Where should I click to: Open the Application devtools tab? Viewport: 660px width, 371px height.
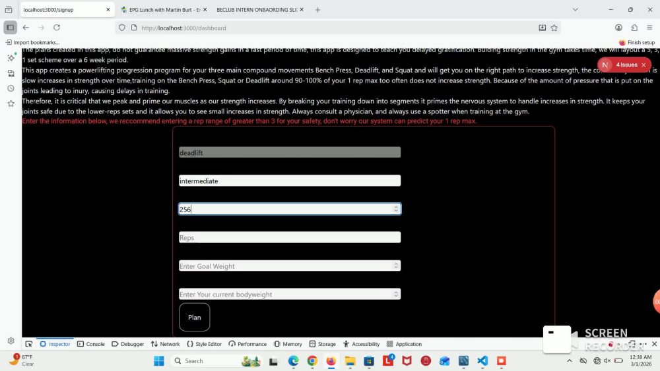(404, 344)
